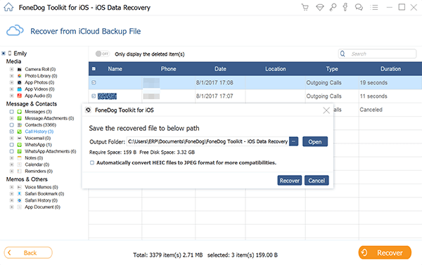Click the Output Folder path field
The image size is (422, 265).
point(207,141)
